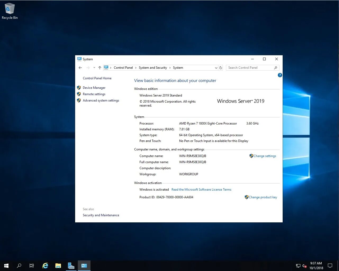The width and height of the screenshot is (339, 271).
Task: Click Change product key link
Action: (x=263, y=197)
